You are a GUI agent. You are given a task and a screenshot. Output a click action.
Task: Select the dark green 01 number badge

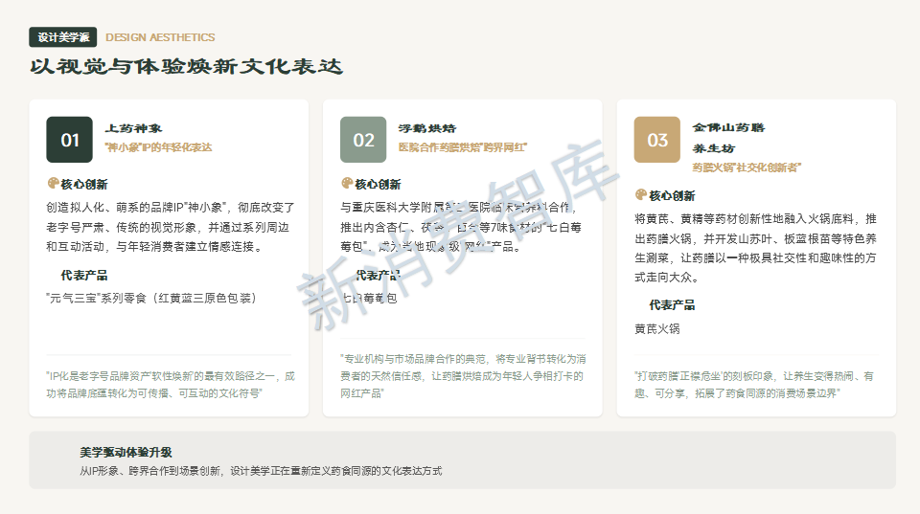pos(70,140)
